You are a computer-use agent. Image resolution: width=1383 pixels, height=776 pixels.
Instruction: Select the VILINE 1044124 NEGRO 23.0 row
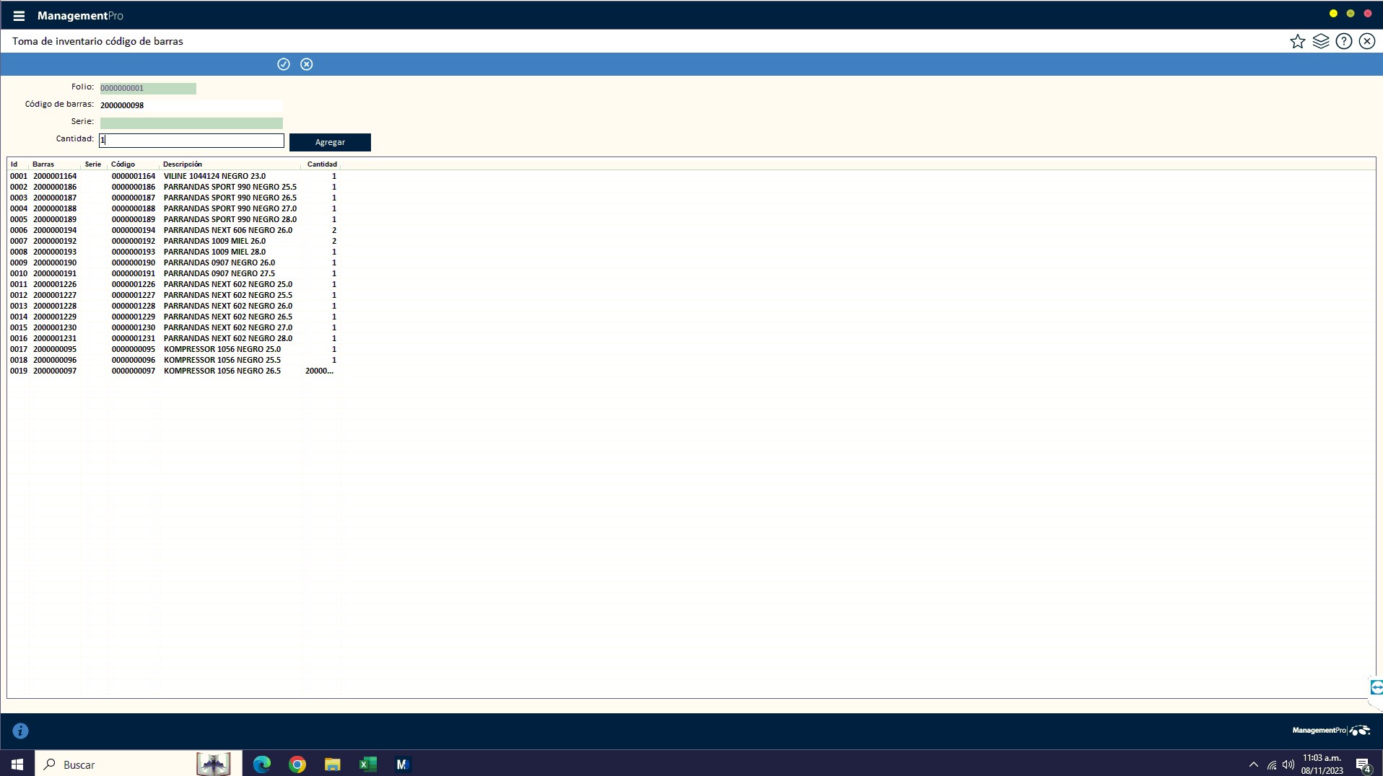pos(173,176)
